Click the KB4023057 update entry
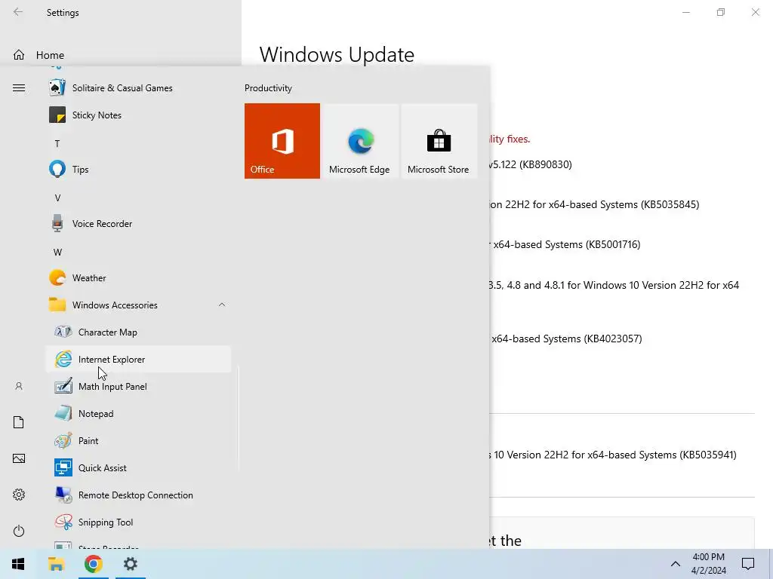 [x=566, y=339]
